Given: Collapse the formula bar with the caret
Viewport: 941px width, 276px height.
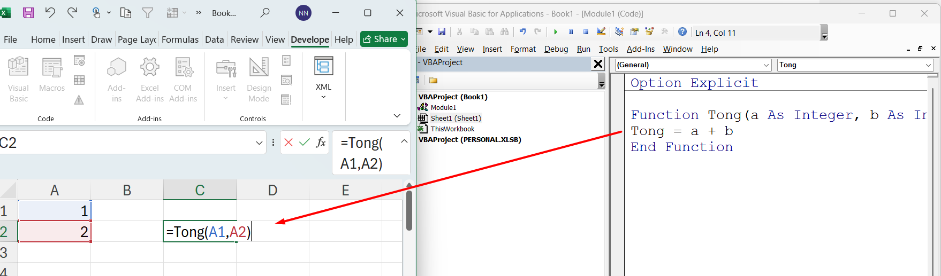Looking at the screenshot, I should (x=404, y=141).
